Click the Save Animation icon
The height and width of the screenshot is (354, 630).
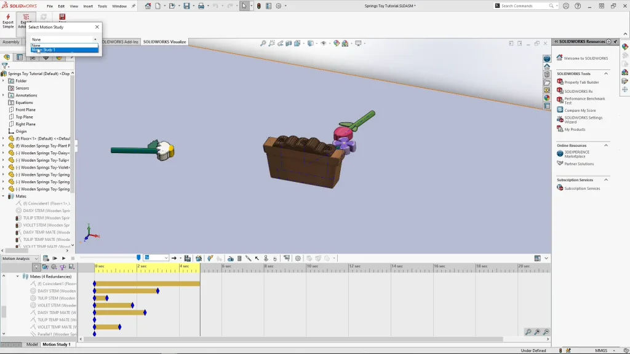tap(188, 258)
